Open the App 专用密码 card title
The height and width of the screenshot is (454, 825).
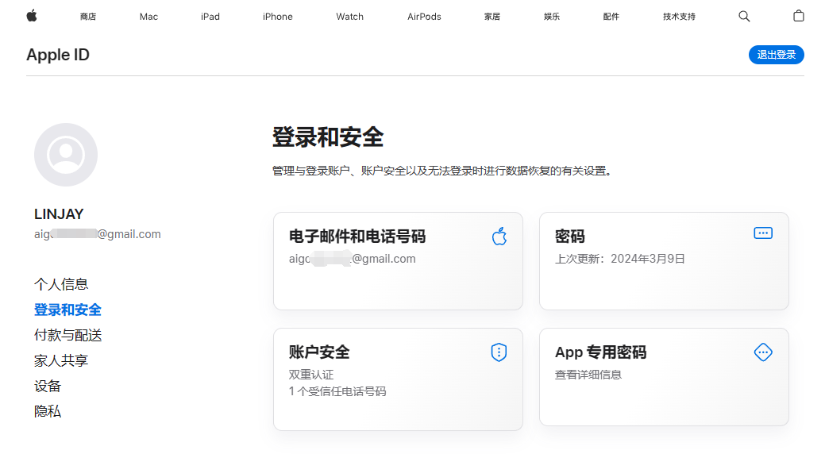(x=600, y=352)
